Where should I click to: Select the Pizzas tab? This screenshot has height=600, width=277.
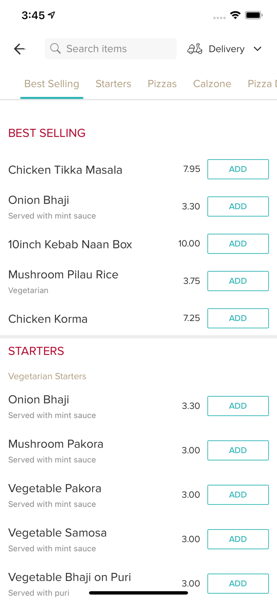162,84
